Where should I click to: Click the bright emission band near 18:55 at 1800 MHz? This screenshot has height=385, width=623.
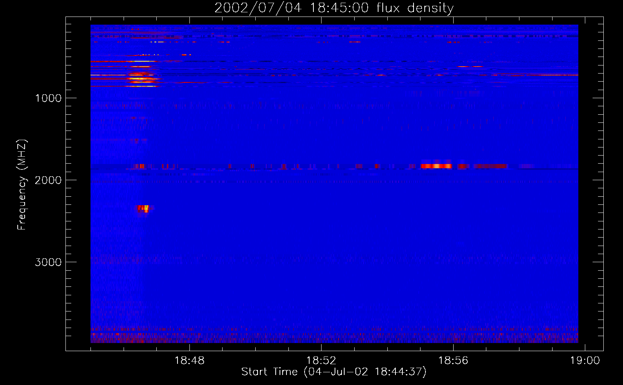[436, 166]
